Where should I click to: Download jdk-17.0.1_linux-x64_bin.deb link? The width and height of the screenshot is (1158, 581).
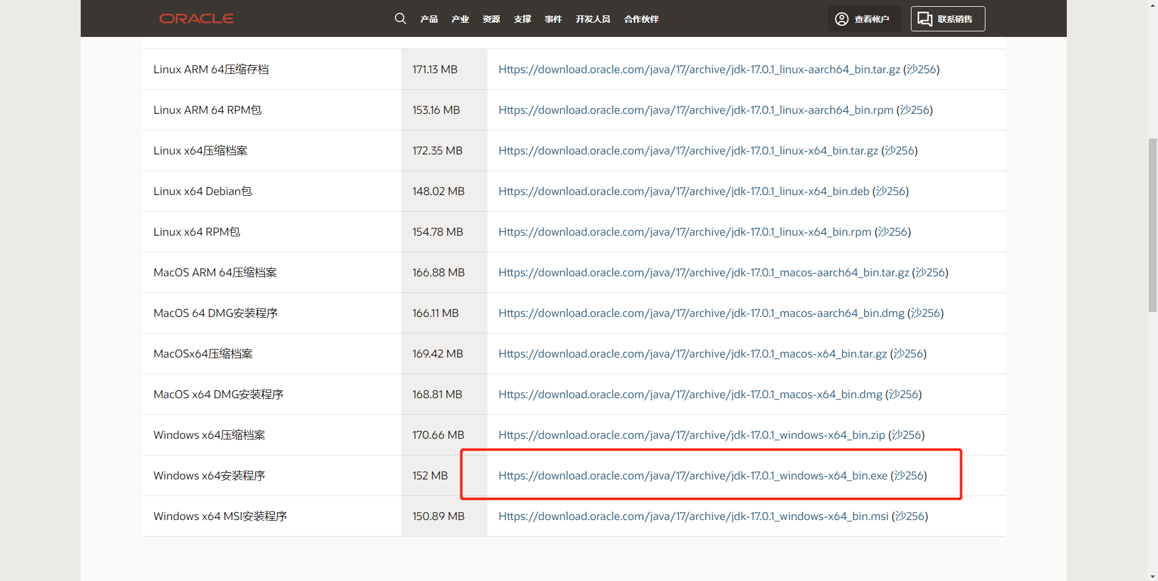[x=684, y=191]
